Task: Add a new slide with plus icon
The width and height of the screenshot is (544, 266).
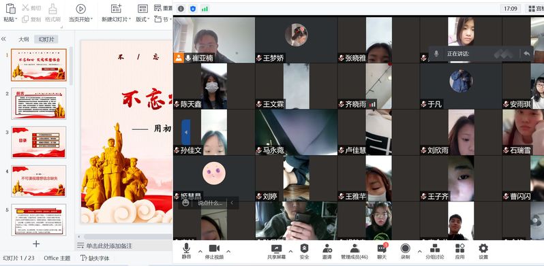Action: tap(36, 244)
